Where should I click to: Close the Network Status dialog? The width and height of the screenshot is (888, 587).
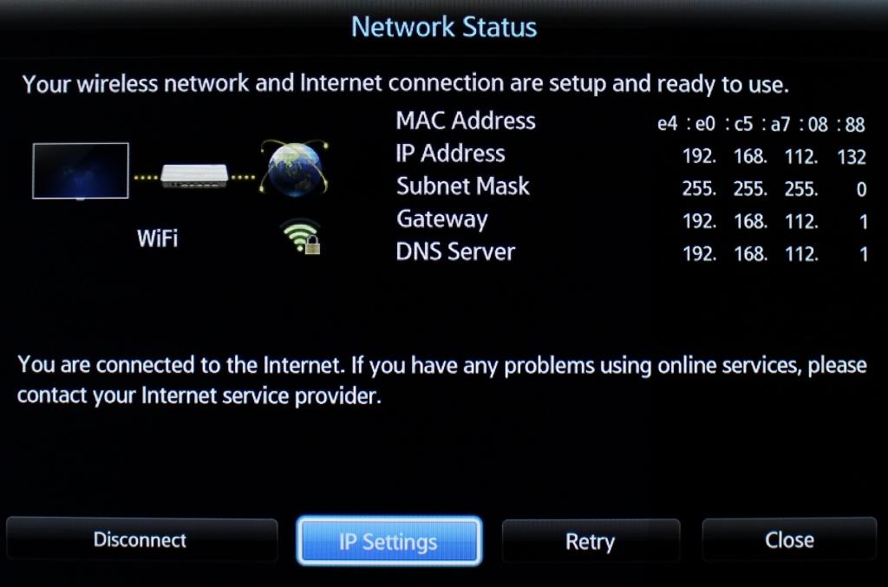(789, 540)
